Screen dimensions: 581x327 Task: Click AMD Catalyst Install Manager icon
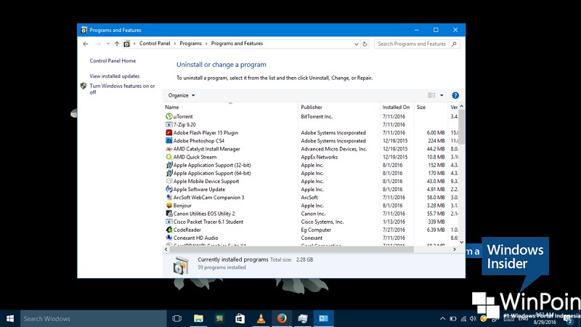169,149
